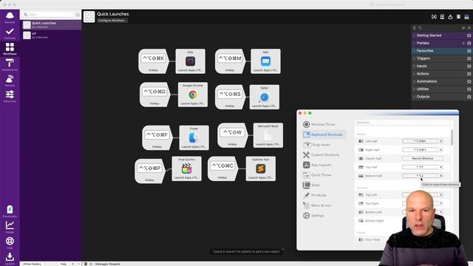Click Record Shortcut for Center Half
Image resolution: width=473 pixels, height=266 pixels.
click(x=422, y=158)
